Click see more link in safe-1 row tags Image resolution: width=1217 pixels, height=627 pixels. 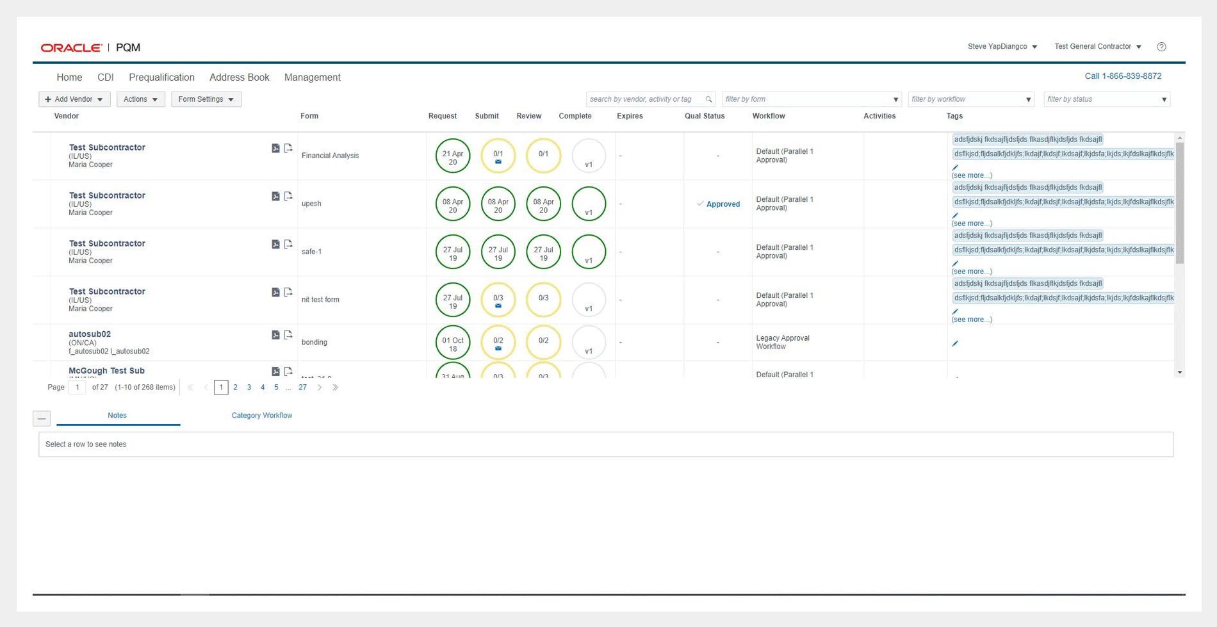[972, 272]
